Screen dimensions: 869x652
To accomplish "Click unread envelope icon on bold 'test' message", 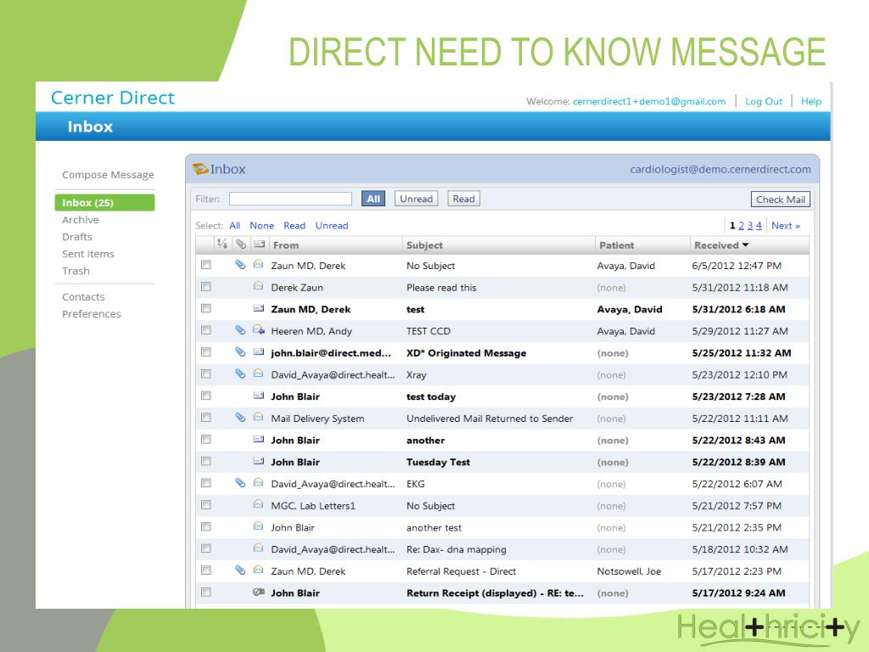I will 258,308.
